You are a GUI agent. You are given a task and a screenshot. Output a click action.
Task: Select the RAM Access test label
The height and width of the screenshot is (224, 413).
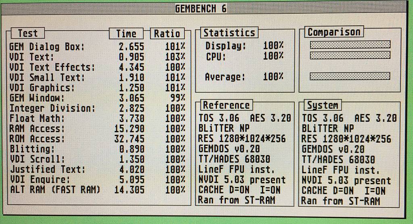pyautogui.click(x=37, y=129)
